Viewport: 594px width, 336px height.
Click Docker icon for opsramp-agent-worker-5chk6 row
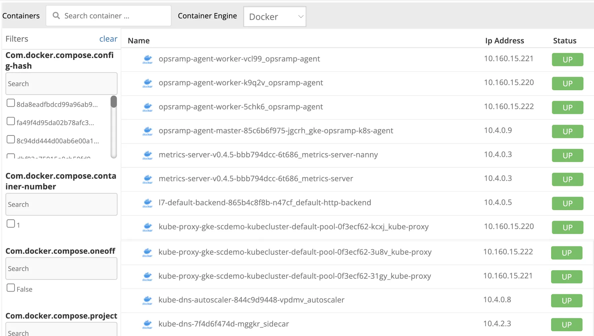pyautogui.click(x=148, y=107)
